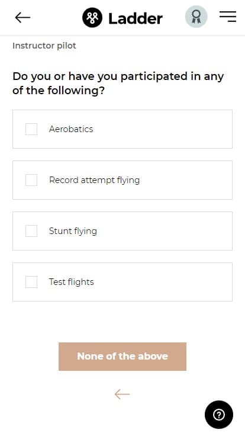Enable the Stunt flying checkbox

tap(31, 231)
